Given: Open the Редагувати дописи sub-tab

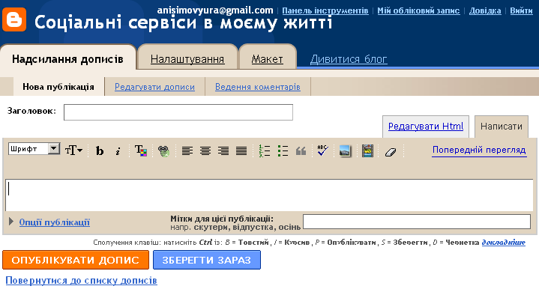Looking at the screenshot, I should point(154,87).
